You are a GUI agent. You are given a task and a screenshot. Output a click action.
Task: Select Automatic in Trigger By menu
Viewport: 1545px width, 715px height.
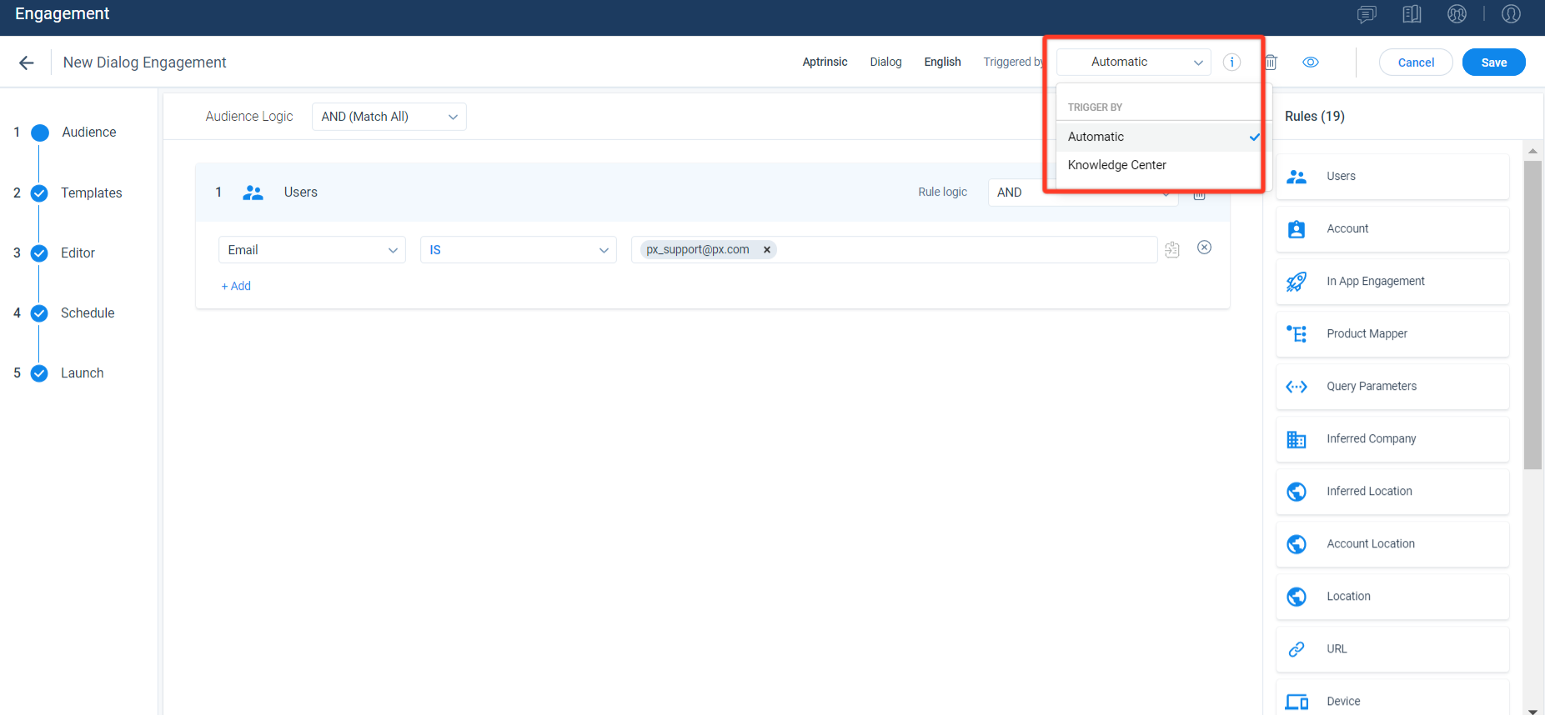1158,137
